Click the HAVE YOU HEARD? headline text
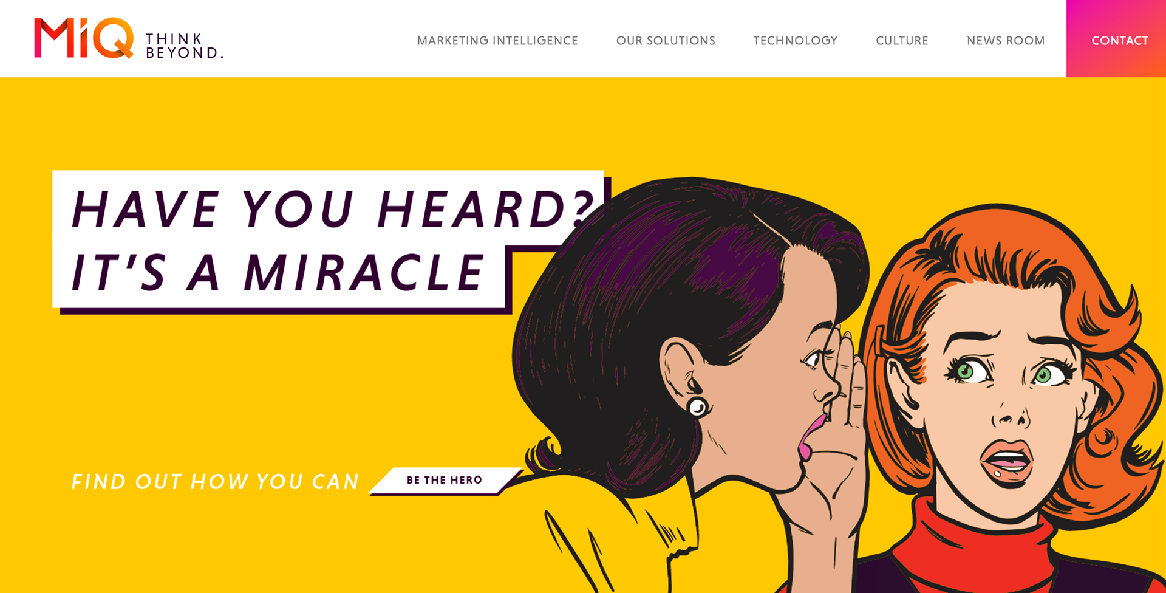This screenshot has height=593, width=1166. [x=332, y=210]
